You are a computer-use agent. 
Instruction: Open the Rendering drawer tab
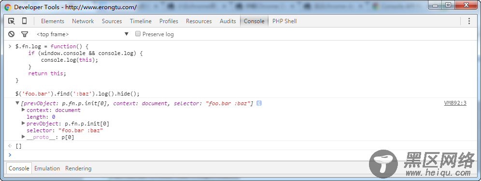click(78, 168)
